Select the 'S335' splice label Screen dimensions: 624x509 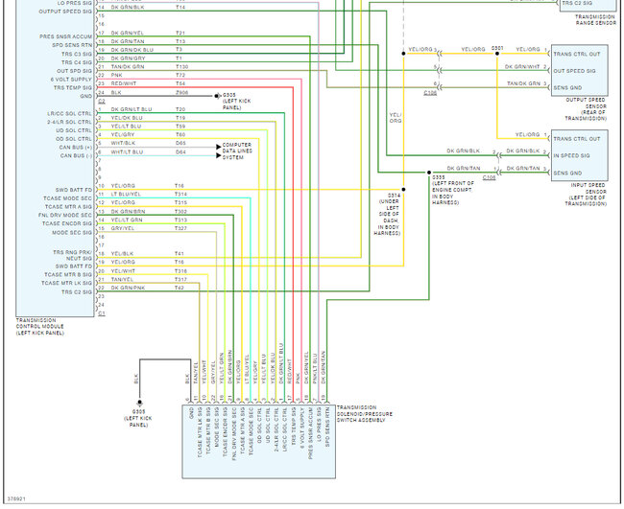(x=438, y=177)
